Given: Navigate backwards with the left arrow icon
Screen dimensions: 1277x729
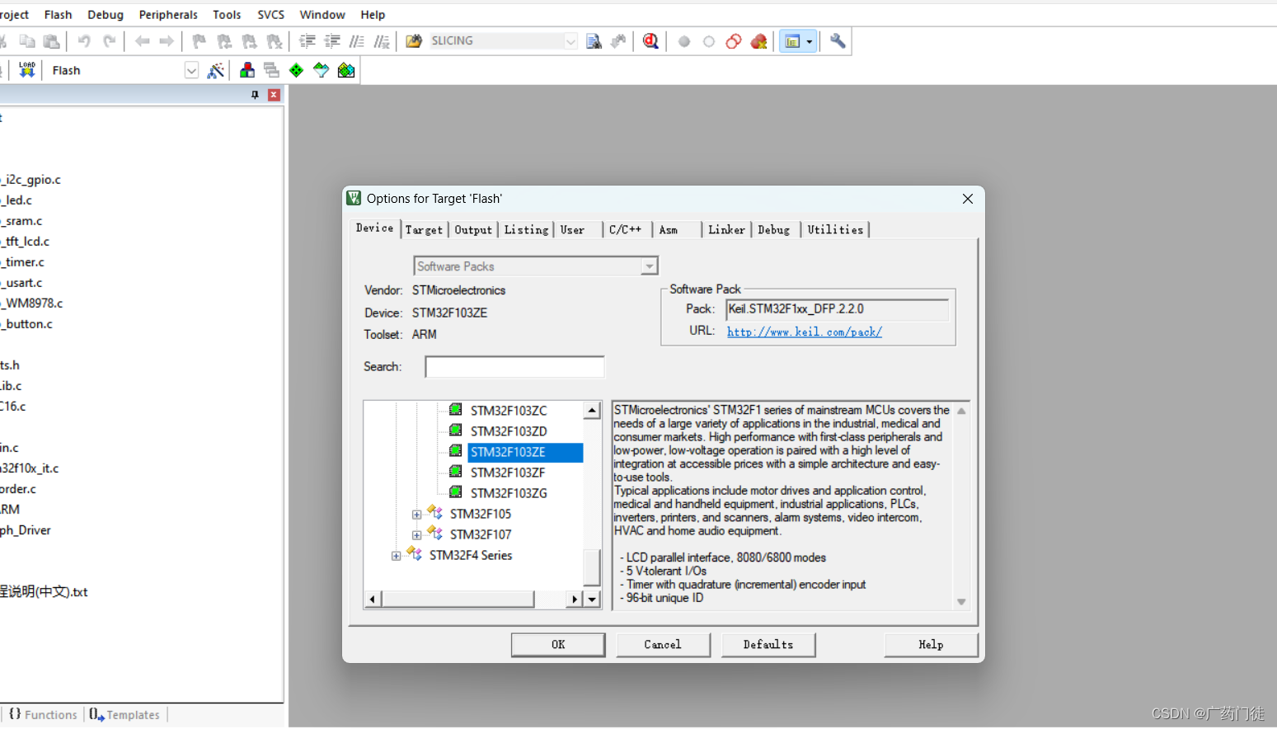Looking at the screenshot, I should [143, 41].
